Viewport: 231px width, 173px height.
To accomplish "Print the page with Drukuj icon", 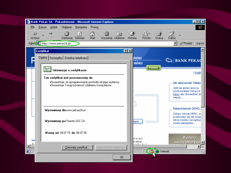I will [x=159, y=34].
